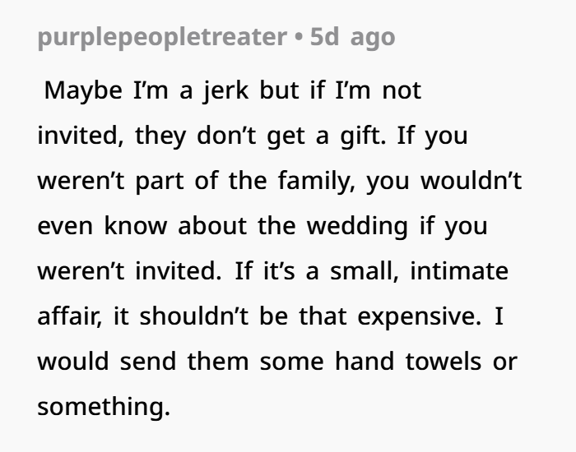Click the word "would" starting the seventh line
This screenshot has height=452, width=576.
pos(74,361)
